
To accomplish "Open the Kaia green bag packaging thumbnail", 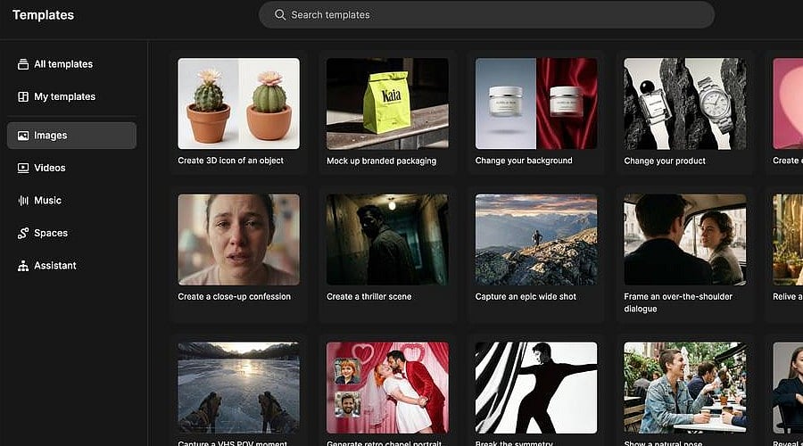I will [x=388, y=103].
